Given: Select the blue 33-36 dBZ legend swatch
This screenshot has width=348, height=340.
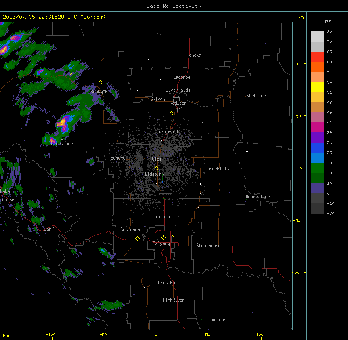Looking at the screenshot, I should point(317,147).
